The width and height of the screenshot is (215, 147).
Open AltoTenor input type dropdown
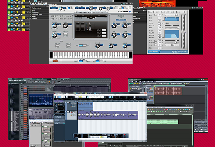click(54, 8)
